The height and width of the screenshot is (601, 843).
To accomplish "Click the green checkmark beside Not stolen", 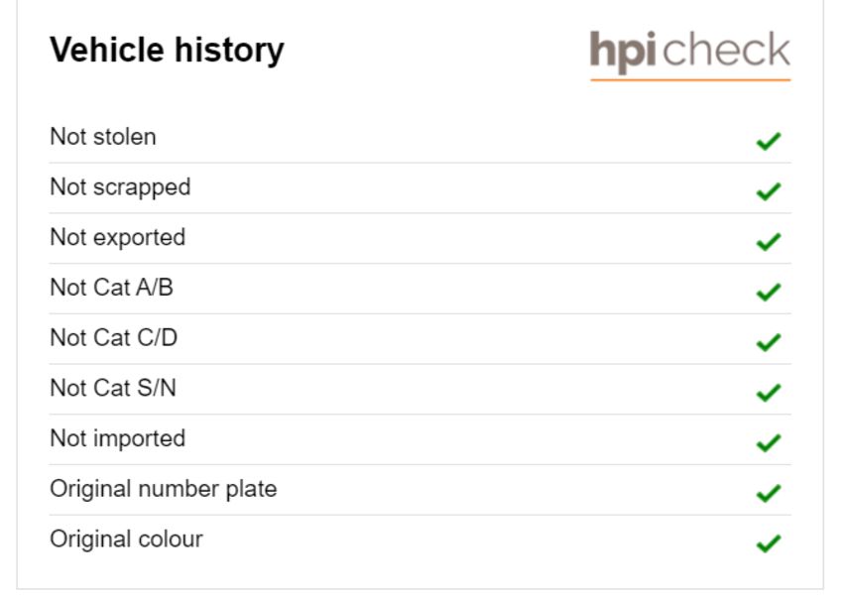I will pyautogui.click(x=769, y=142).
